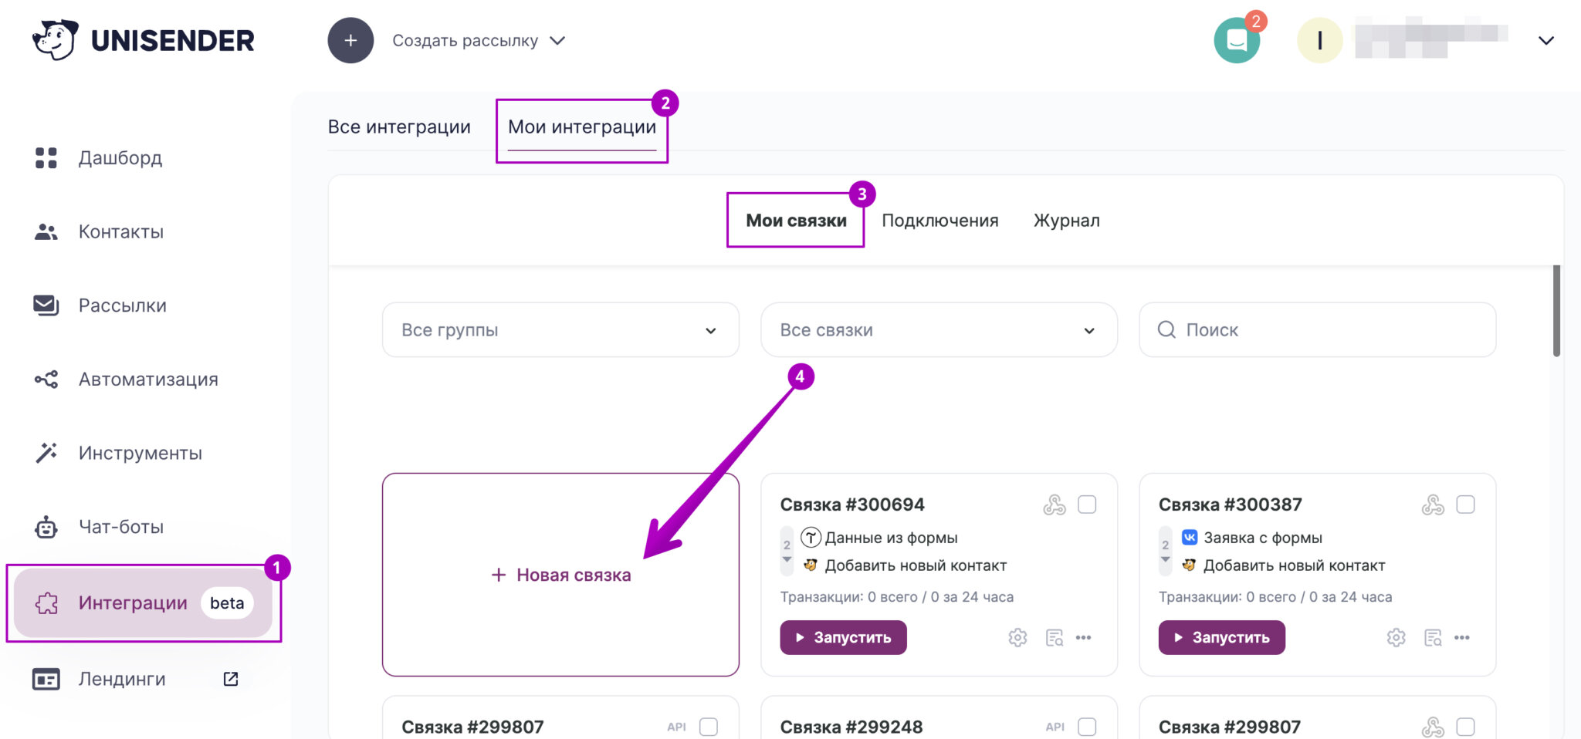Open Рассылки from the sidebar
The width and height of the screenshot is (1581, 739).
pos(121,305)
